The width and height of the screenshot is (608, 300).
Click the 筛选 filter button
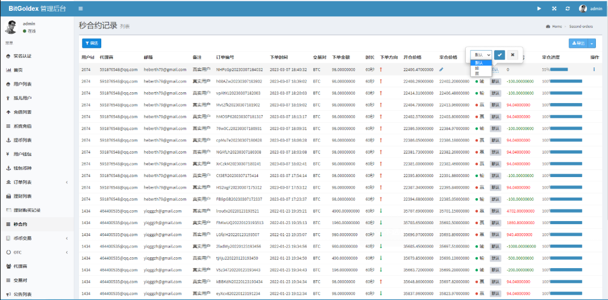click(x=92, y=43)
